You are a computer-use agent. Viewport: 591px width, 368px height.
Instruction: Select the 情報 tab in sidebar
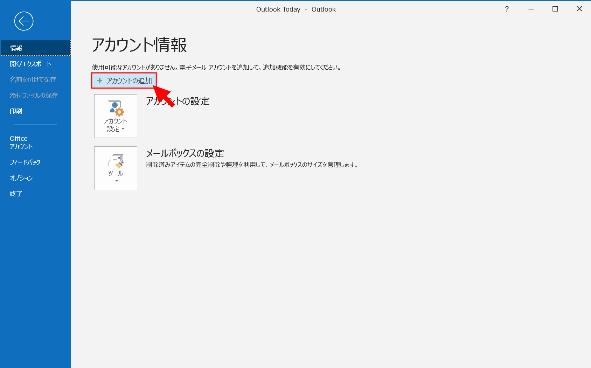click(x=16, y=48)
